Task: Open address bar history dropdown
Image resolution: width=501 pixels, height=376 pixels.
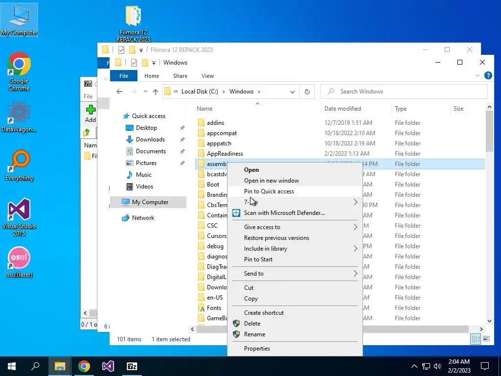Action: pyautogui.click(x=293, y=92)
